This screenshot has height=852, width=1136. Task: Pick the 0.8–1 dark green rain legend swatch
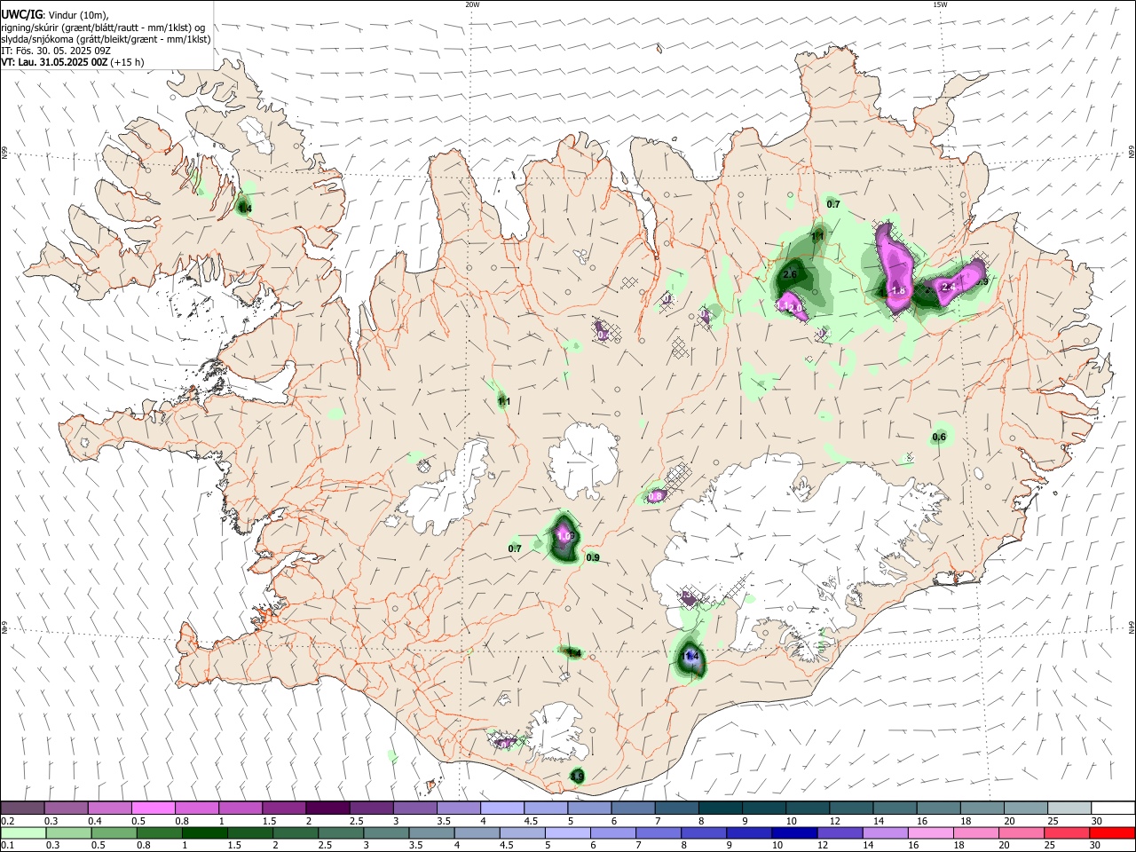tap(161, 833)
